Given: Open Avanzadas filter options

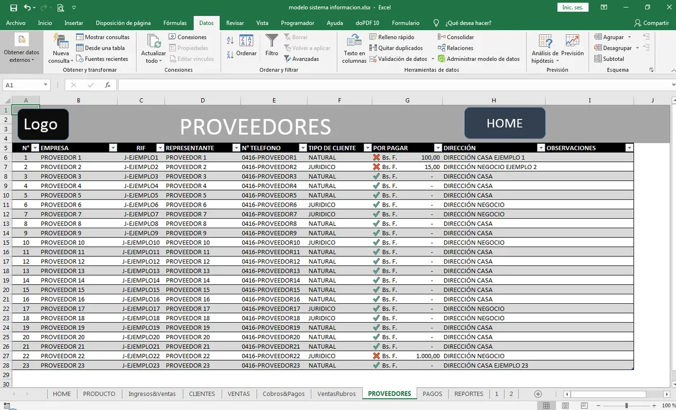Looking at the screenshot, I should point(302,59).
